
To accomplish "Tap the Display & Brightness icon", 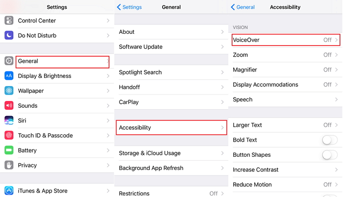I will pos(9,76).
